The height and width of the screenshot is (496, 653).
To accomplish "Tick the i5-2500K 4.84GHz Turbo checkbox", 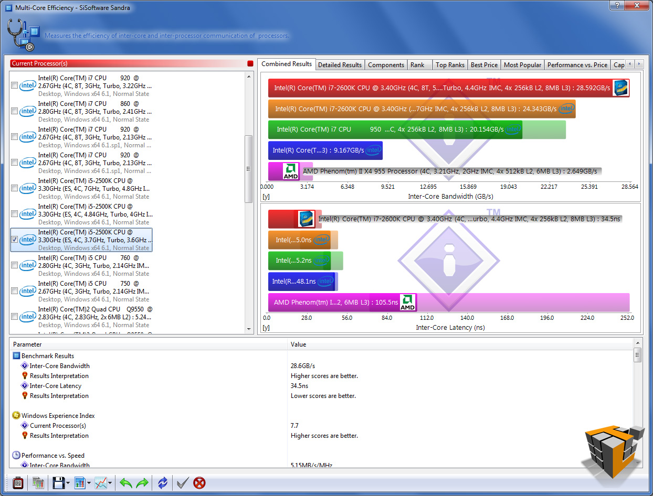I will click(14, 214).
